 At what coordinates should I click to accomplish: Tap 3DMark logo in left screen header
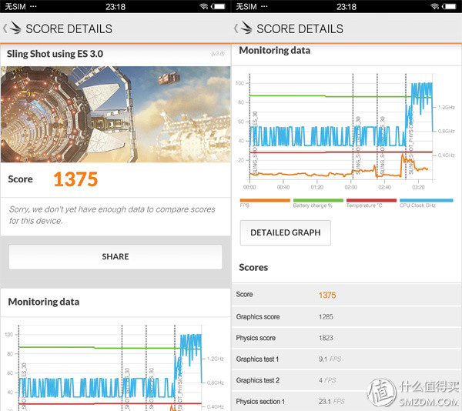pyautogui.click(x=15, y=28)
